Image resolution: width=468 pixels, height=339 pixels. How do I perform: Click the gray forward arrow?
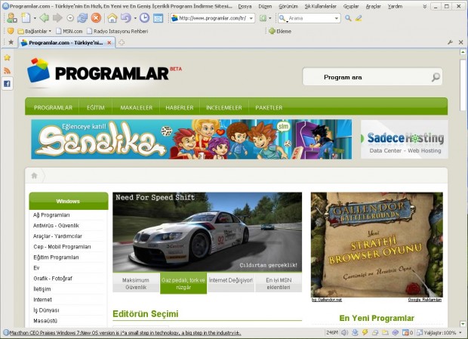tap(57, 18)
